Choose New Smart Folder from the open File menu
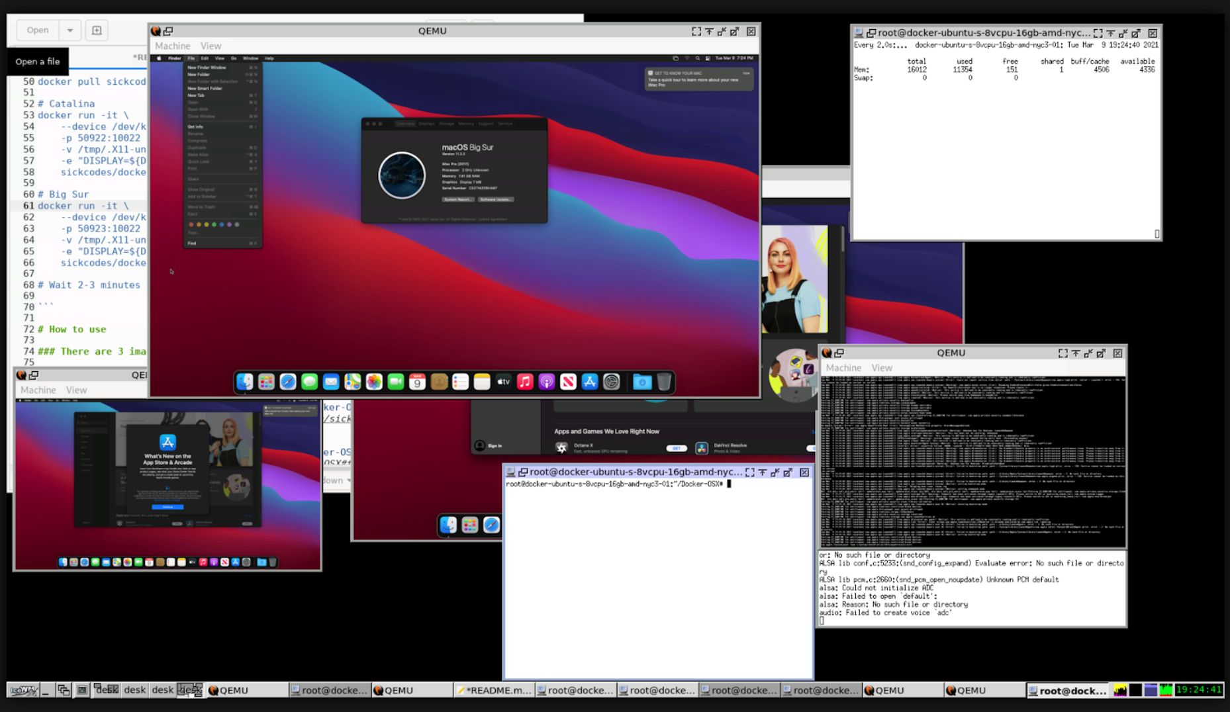The image size is (1230, 712). 222,88
